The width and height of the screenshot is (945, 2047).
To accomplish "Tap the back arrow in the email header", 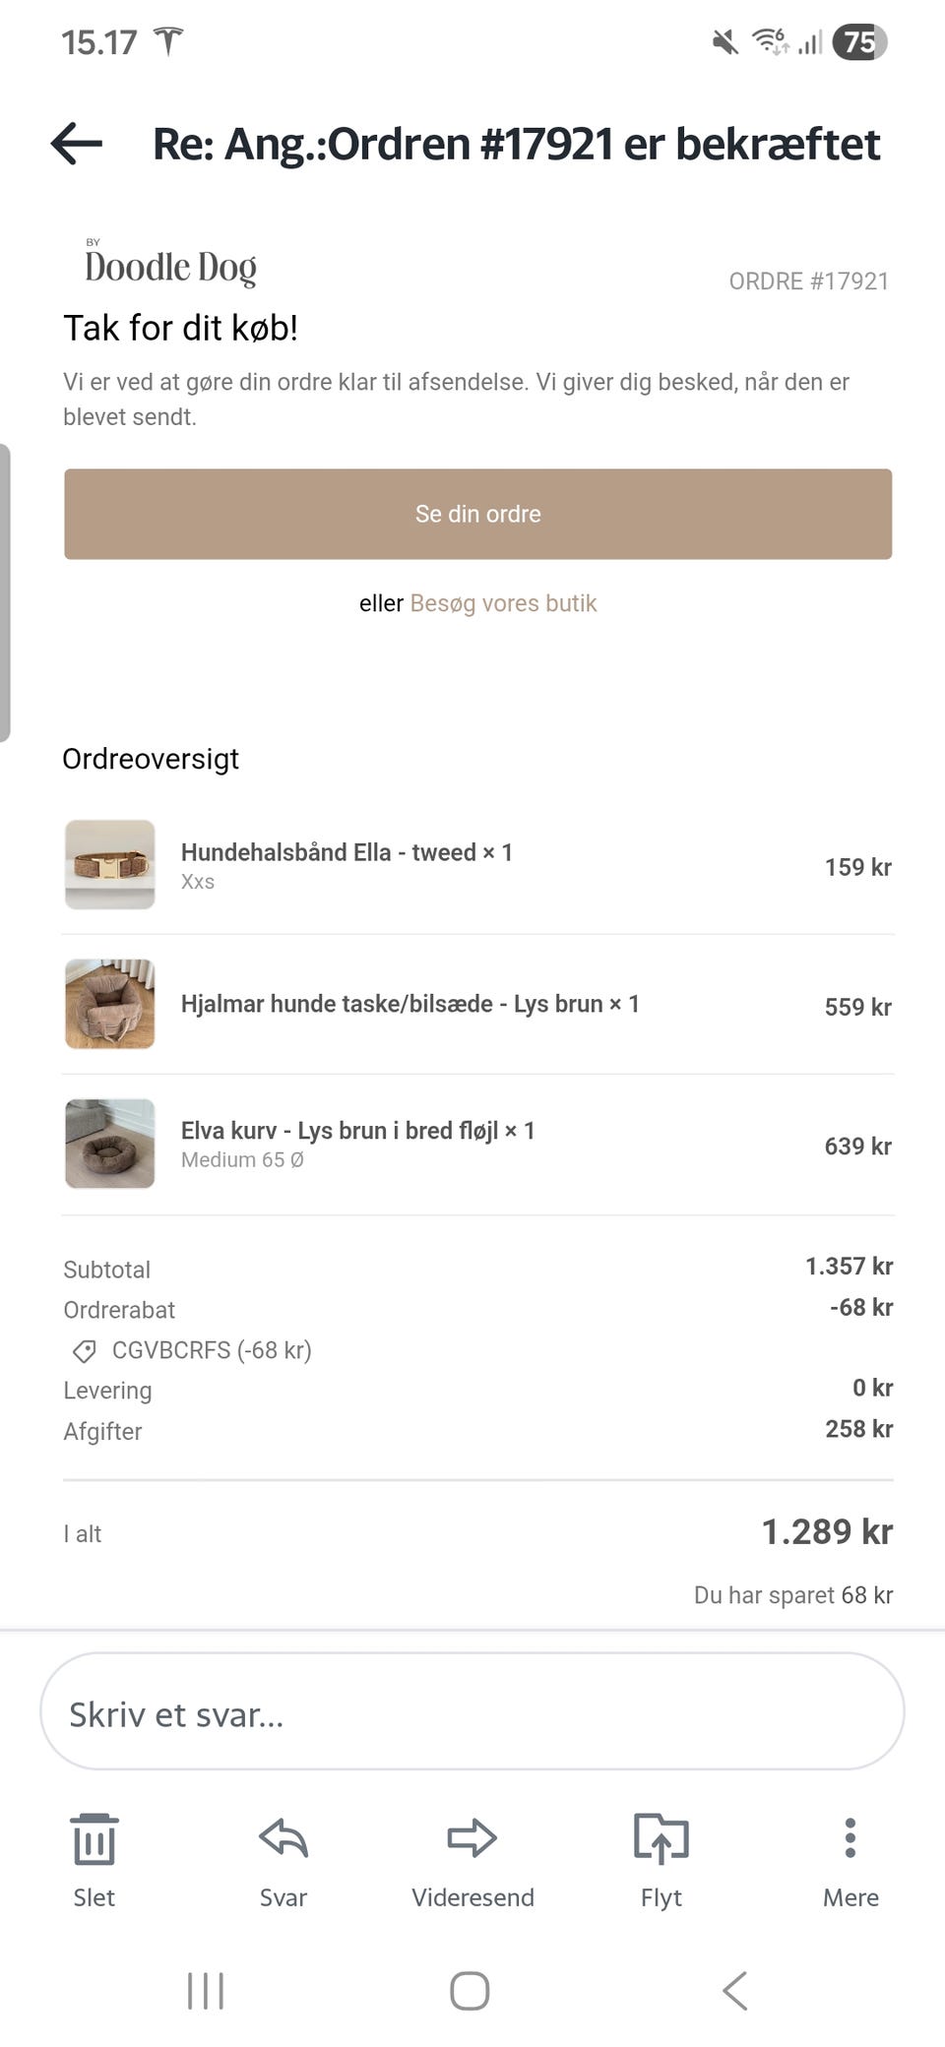I will [77, 144].
